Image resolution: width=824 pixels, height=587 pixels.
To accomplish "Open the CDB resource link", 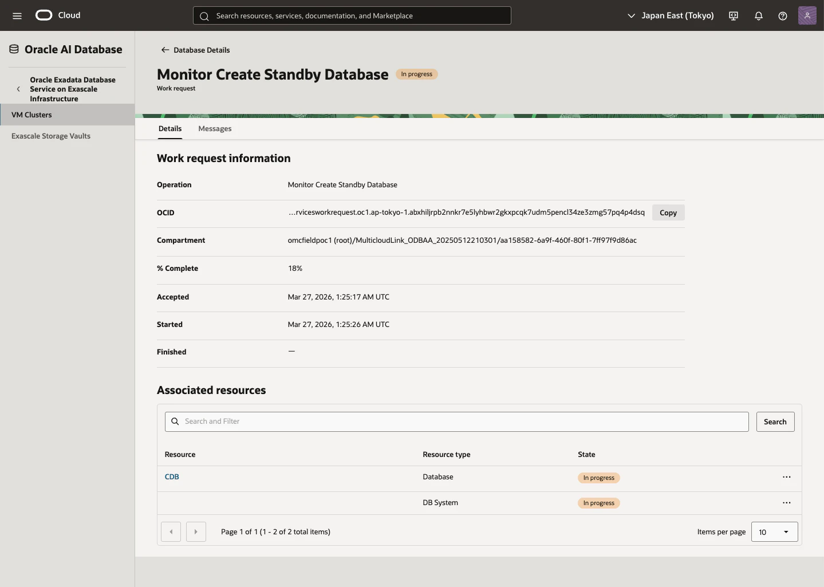I will (172, 476).
